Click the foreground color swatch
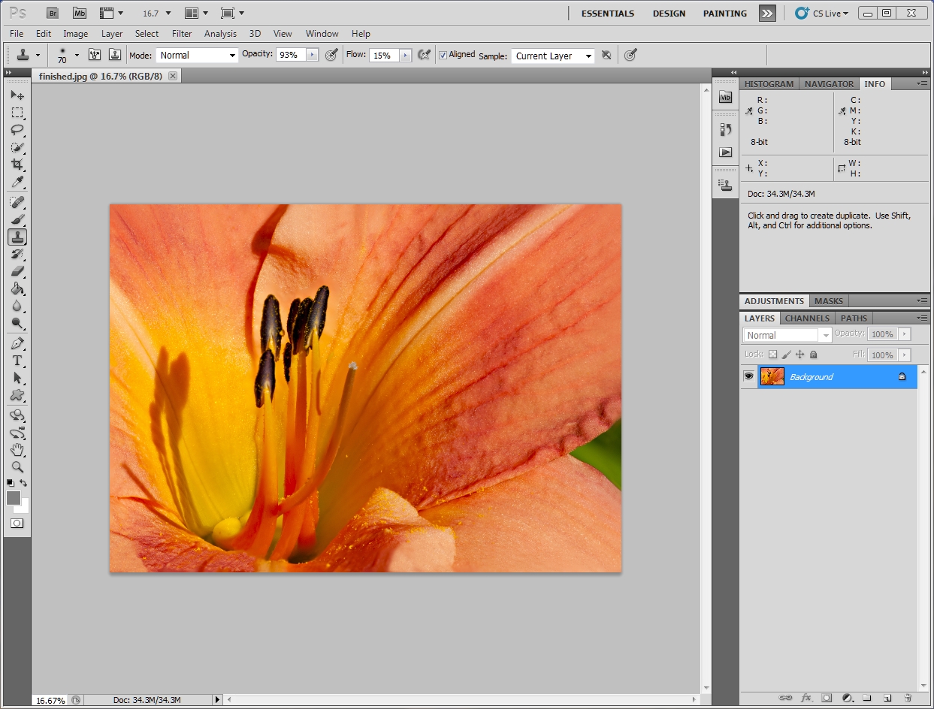 (14, 498)
